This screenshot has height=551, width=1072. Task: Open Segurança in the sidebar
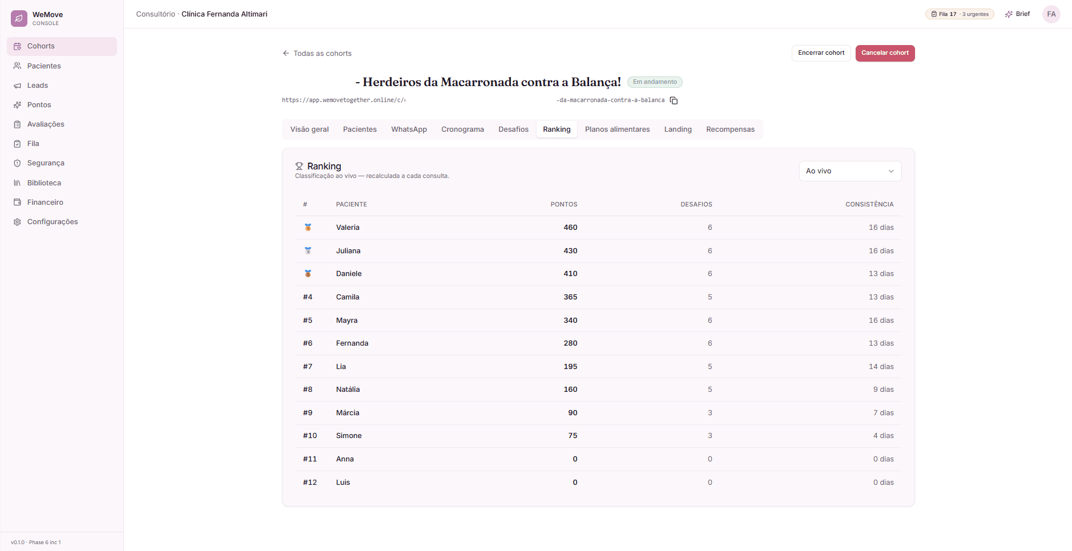click(62, 163)
